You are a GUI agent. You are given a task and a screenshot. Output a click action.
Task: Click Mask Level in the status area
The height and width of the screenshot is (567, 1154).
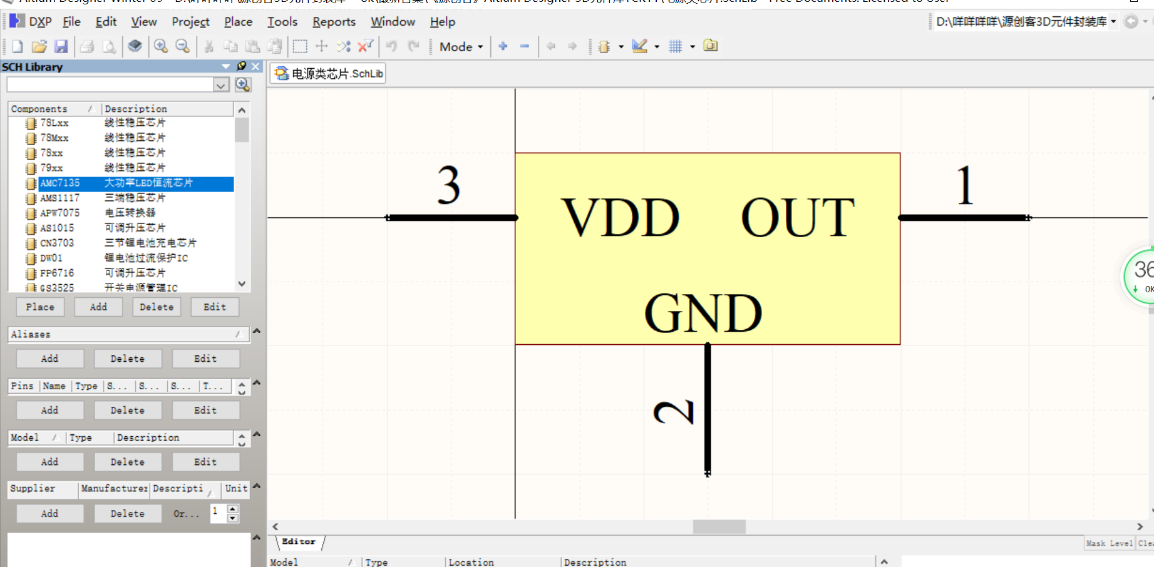1110,543
